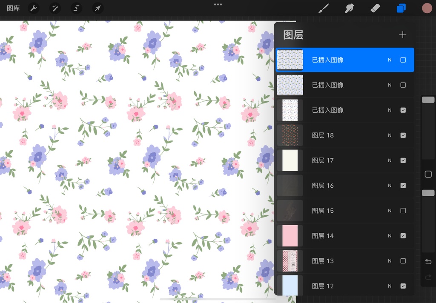Open the canvas options via three dots
This screenshot has width=436, height=303.
(x=218, y=4)
